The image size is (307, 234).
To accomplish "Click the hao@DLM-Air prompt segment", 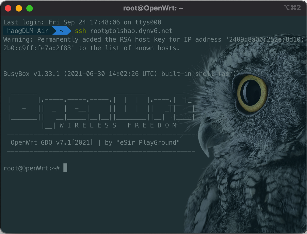I will 28,31.
